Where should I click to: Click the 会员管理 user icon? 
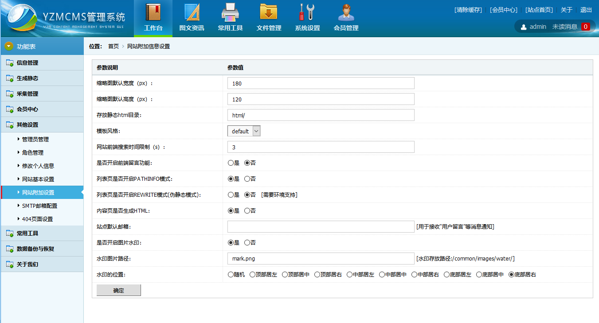click(346, 12)
